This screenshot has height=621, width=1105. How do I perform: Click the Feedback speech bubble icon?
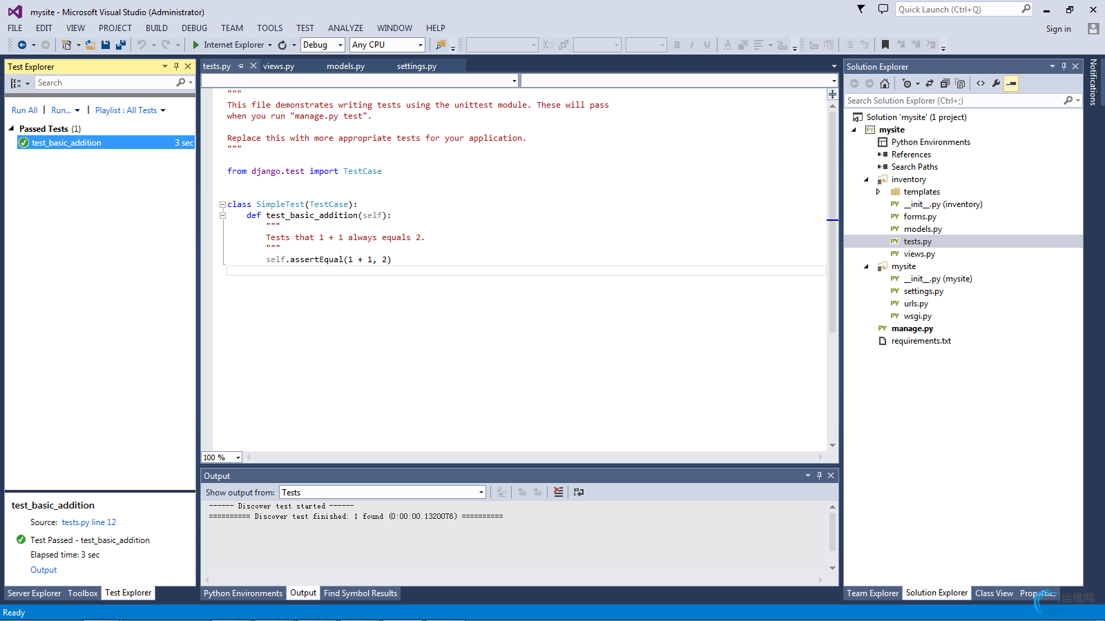[x=883, y=9]
